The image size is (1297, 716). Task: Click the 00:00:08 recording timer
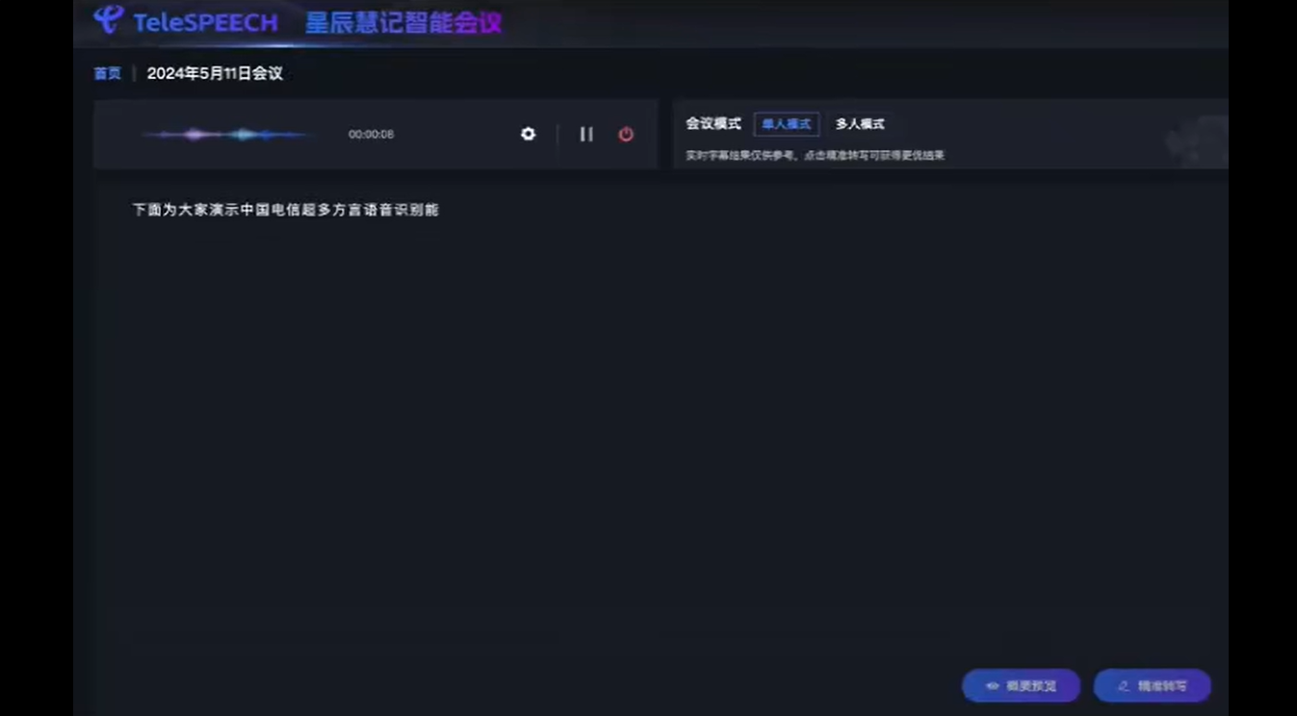pos(371,134)
